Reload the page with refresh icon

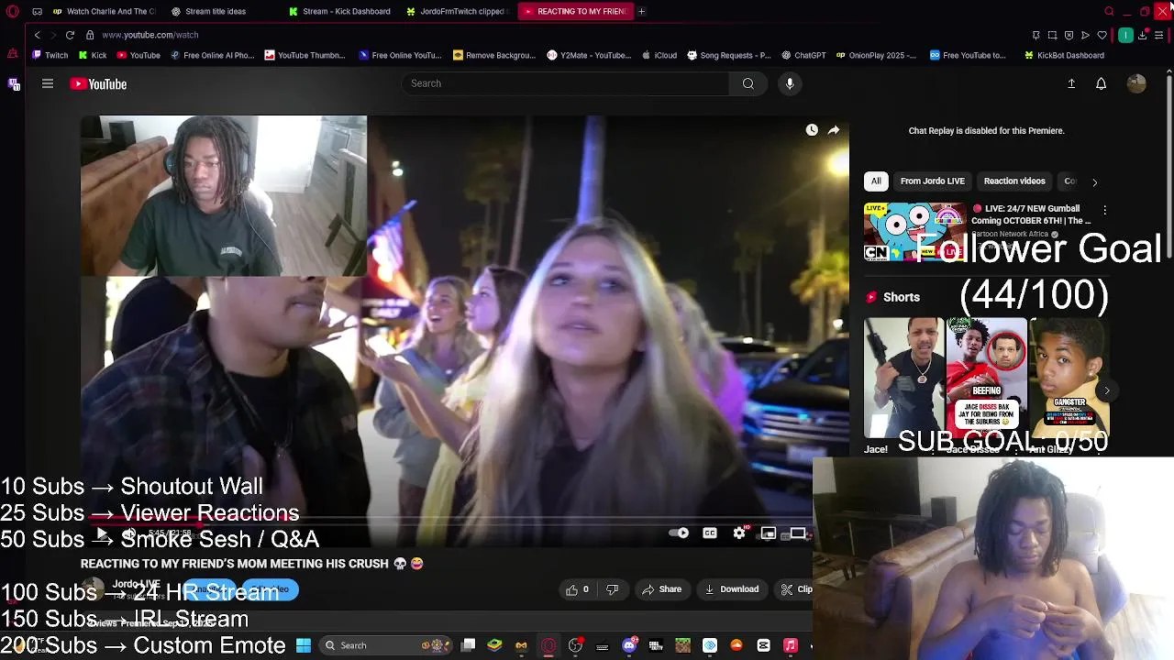(70, 35)
